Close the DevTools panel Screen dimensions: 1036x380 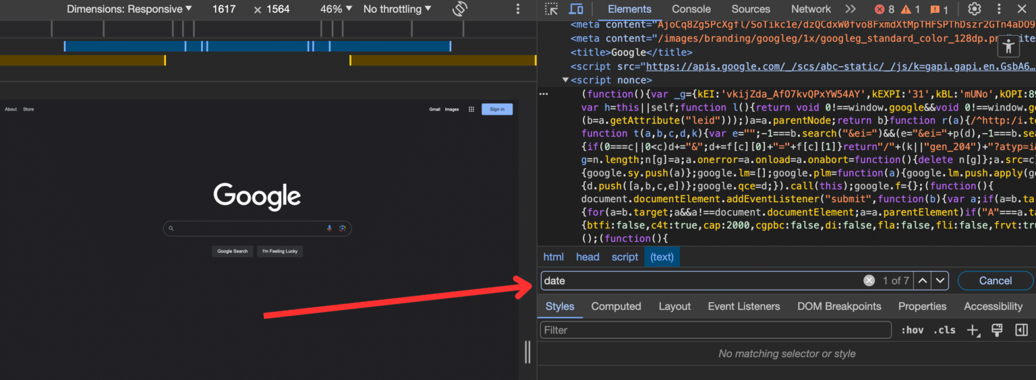(x=1021, y=9)
